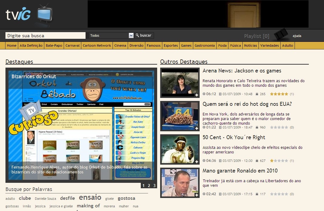Viewport: 324px width, 211px height.
Task: Open Mano garante Ronaldo em 2010 title
Action: click(x=240, y=171)
